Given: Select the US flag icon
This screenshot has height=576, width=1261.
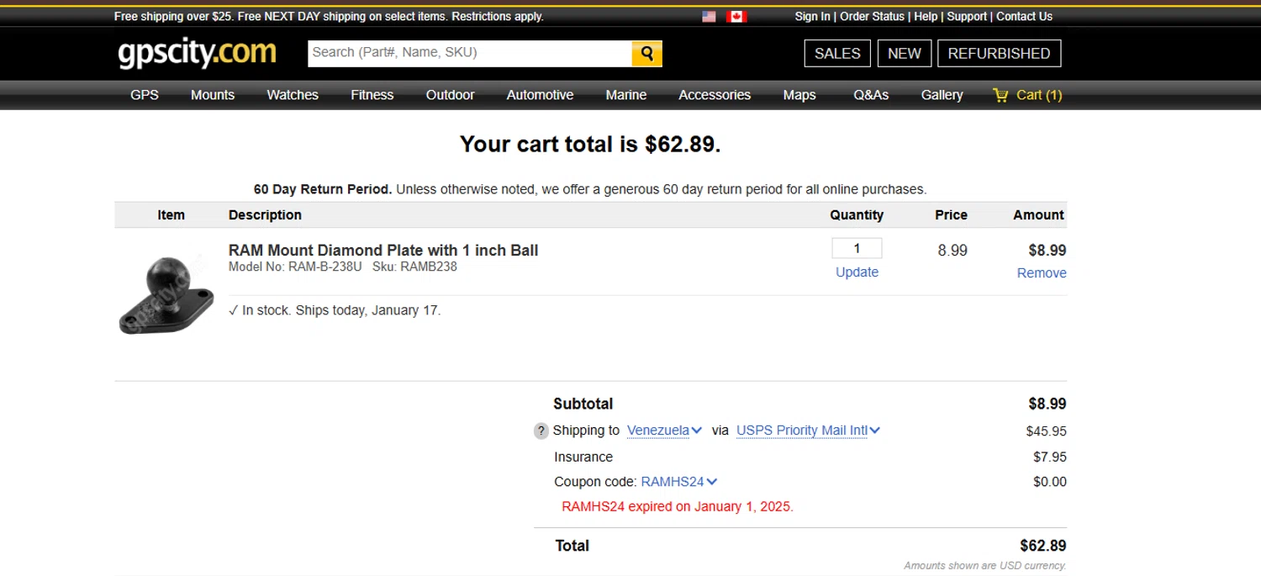Looking at the screenshot, I should click(x=709, y=17).
